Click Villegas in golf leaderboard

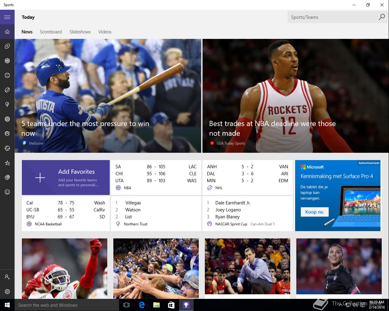[133, 203]
